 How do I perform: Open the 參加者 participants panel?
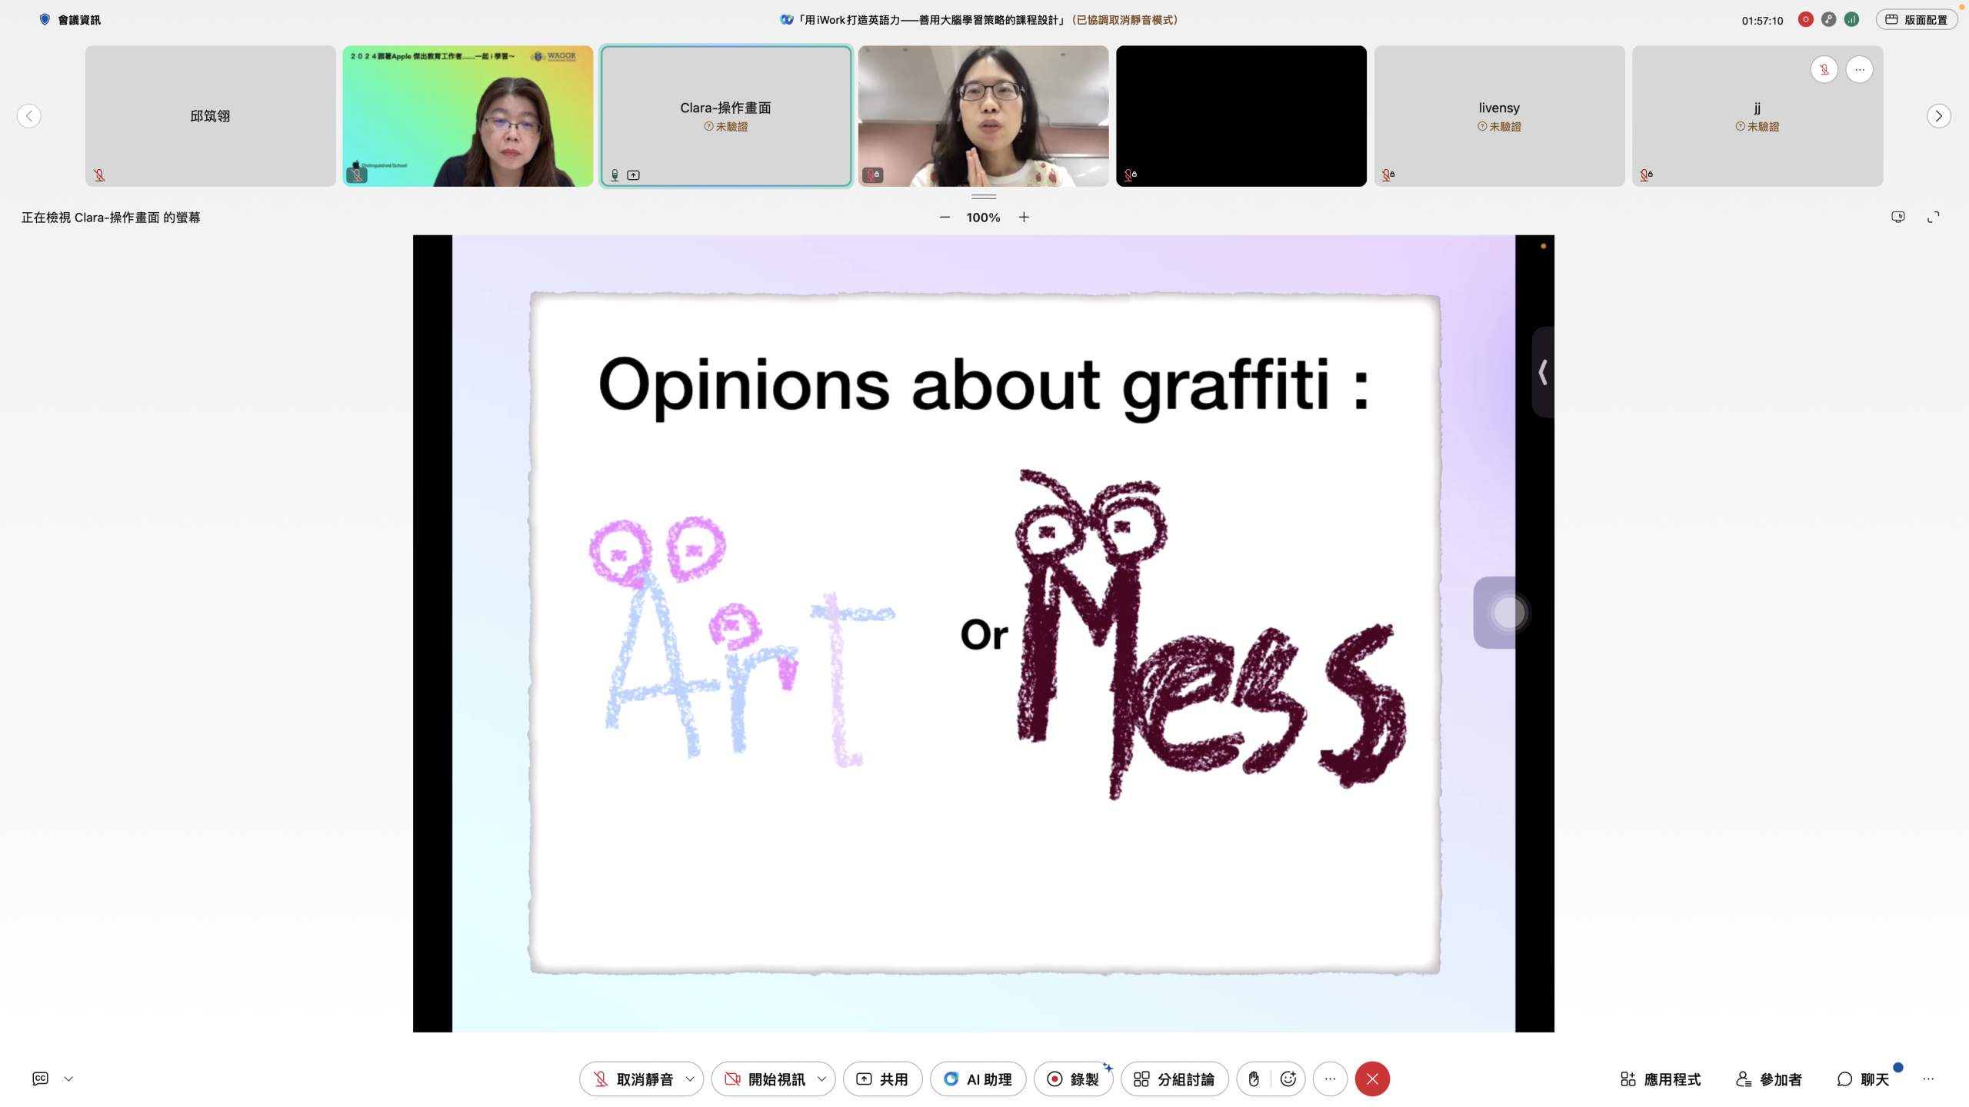1769,1079
